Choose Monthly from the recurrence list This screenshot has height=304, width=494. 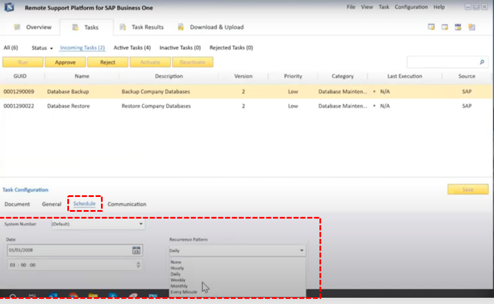[x=179, y=286]
